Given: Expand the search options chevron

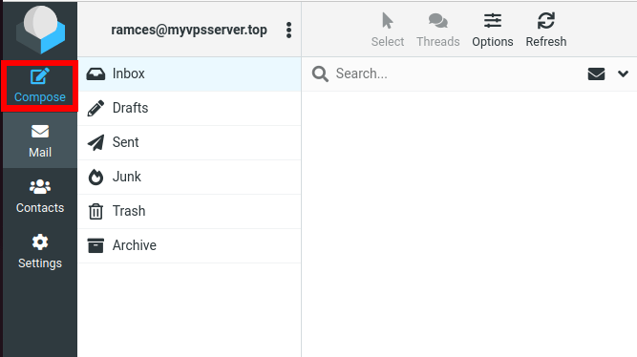Looking at the screenshot, I should click(624, 73).
